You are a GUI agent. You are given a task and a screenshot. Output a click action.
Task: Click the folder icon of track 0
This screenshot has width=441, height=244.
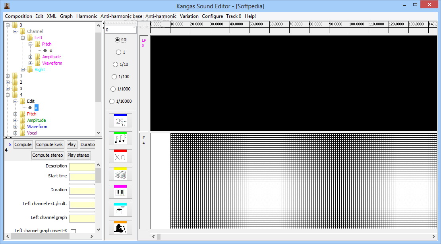point(15,25)
